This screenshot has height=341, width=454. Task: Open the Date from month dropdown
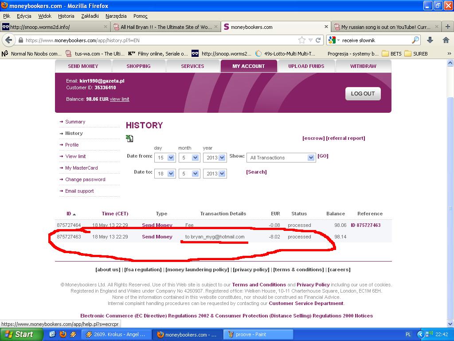click(189, 158)
